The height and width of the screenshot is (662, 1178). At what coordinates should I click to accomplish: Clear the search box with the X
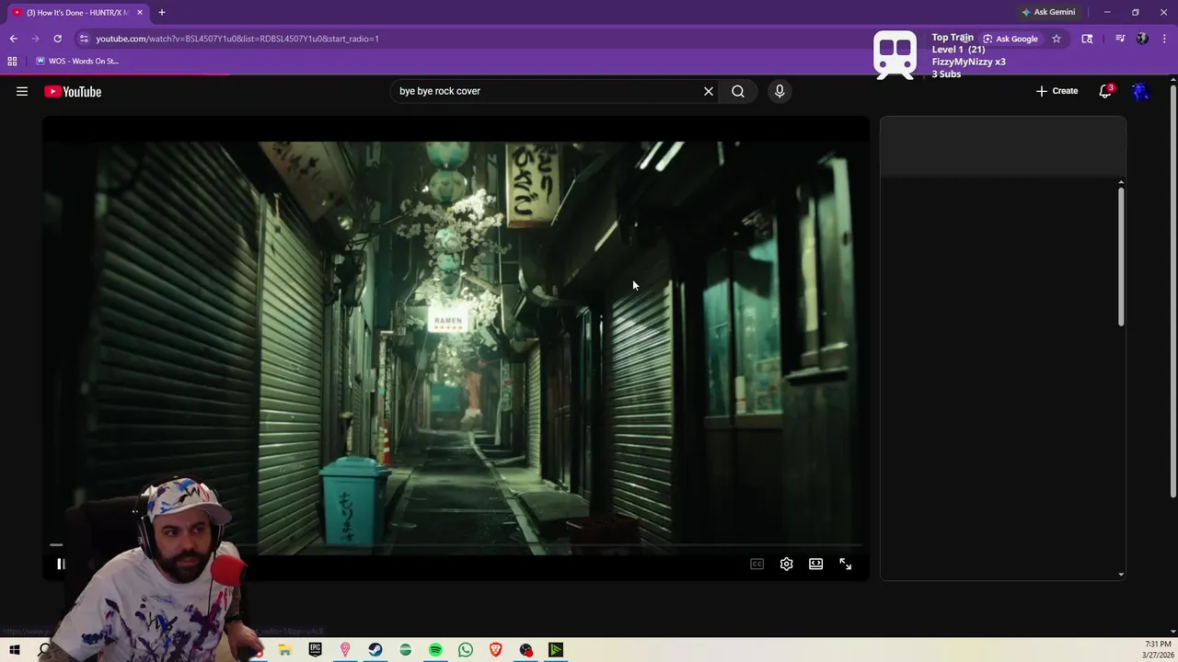(709, 91)
